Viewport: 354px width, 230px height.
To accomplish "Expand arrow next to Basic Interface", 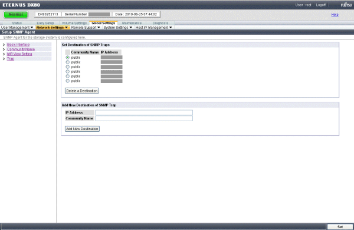I will tap(4, 45).
